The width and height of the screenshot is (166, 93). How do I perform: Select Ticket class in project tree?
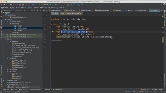pyautogui.click(x=20, y=30)
